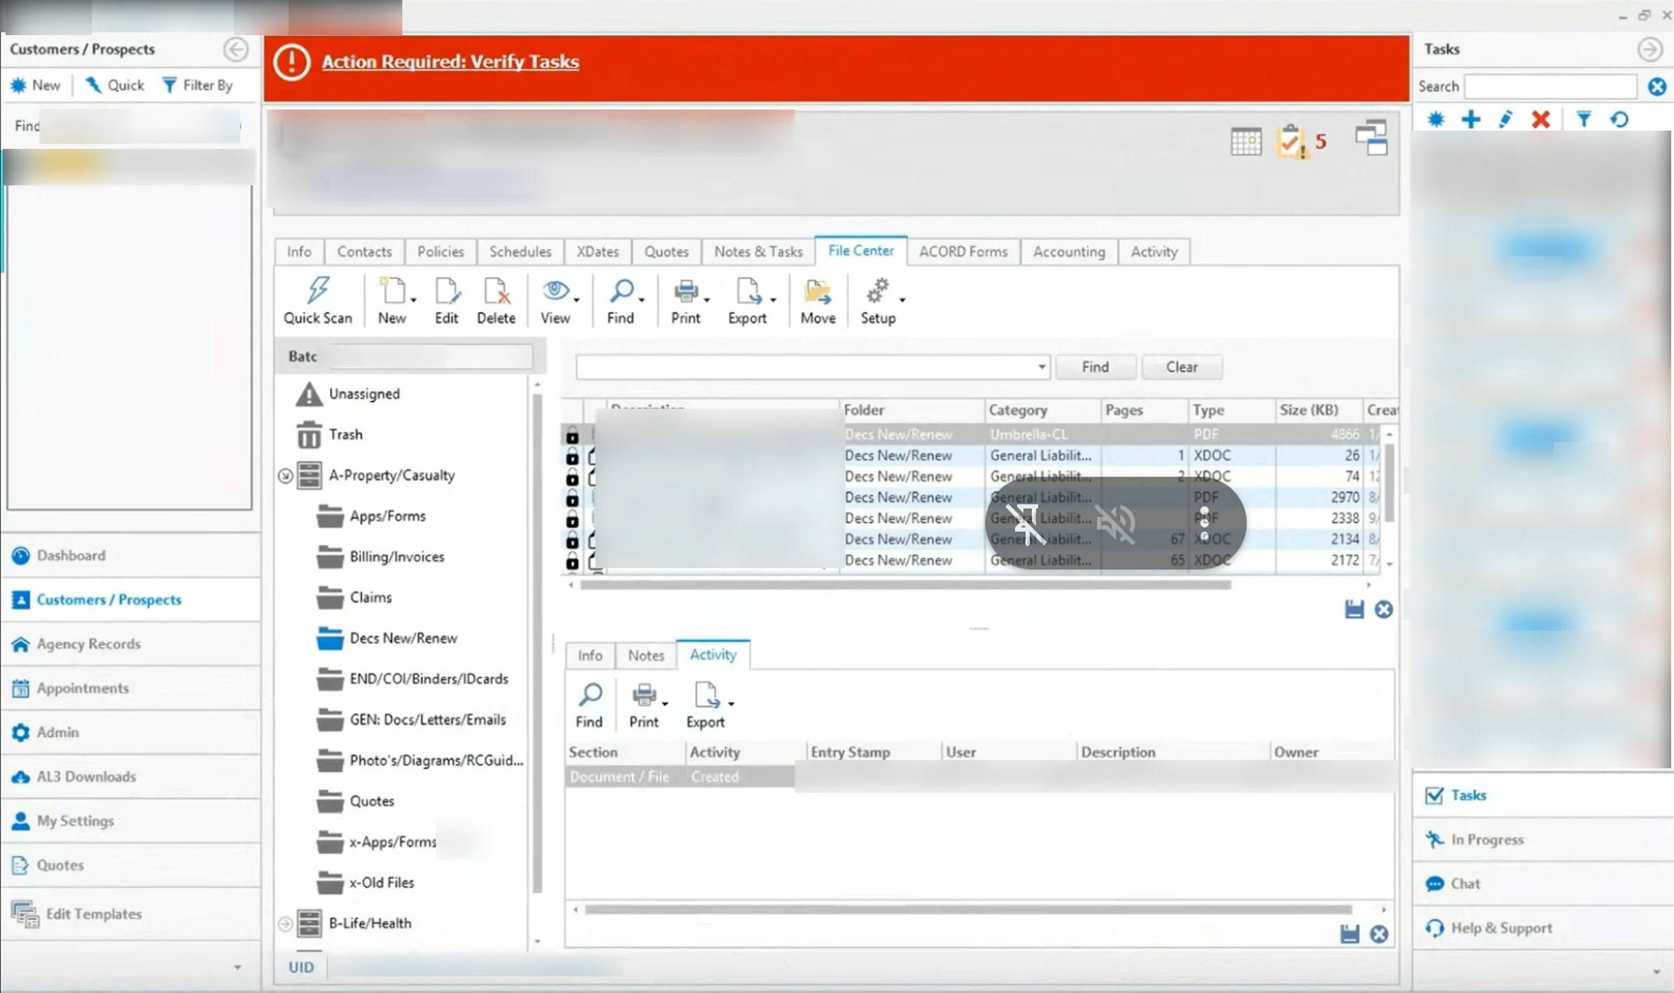The image size is (1674, 993).
Task: Open AL3 Downloads in left navigation
Action: [x=131, y=777]
